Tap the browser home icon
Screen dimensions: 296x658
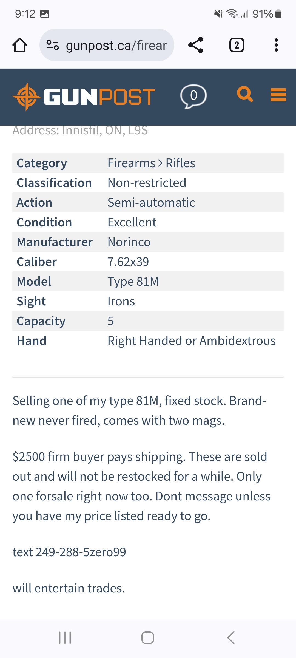tap(20, 45)
